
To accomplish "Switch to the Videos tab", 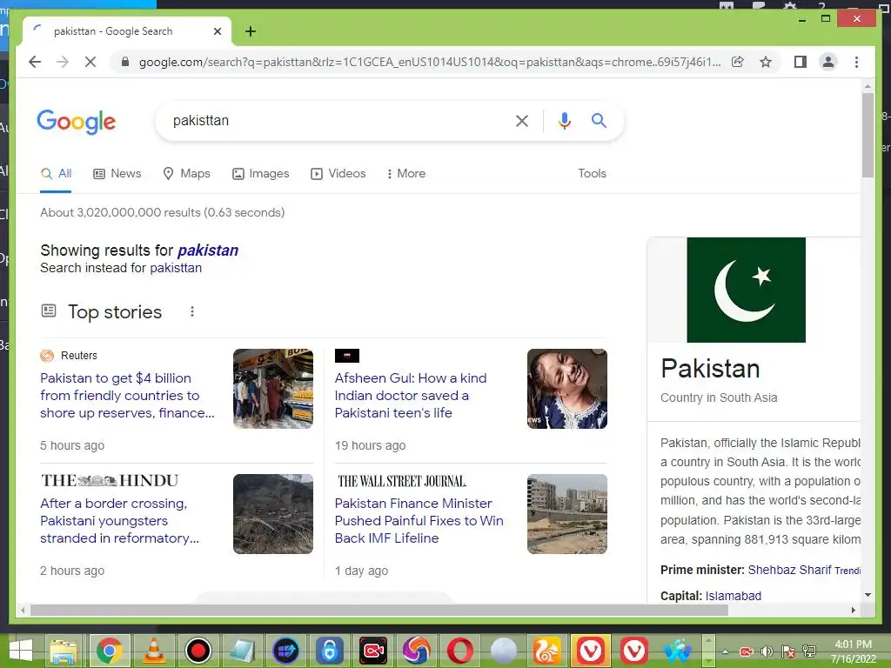I will click(x=338, y=174).
